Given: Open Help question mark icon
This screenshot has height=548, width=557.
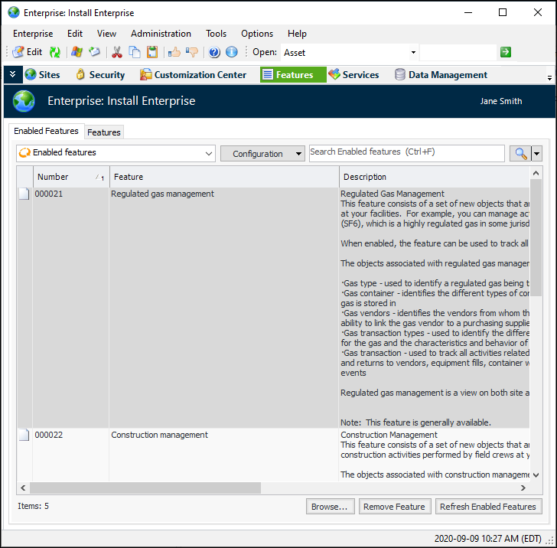Looking at the screenshot, I should point(214,52).
